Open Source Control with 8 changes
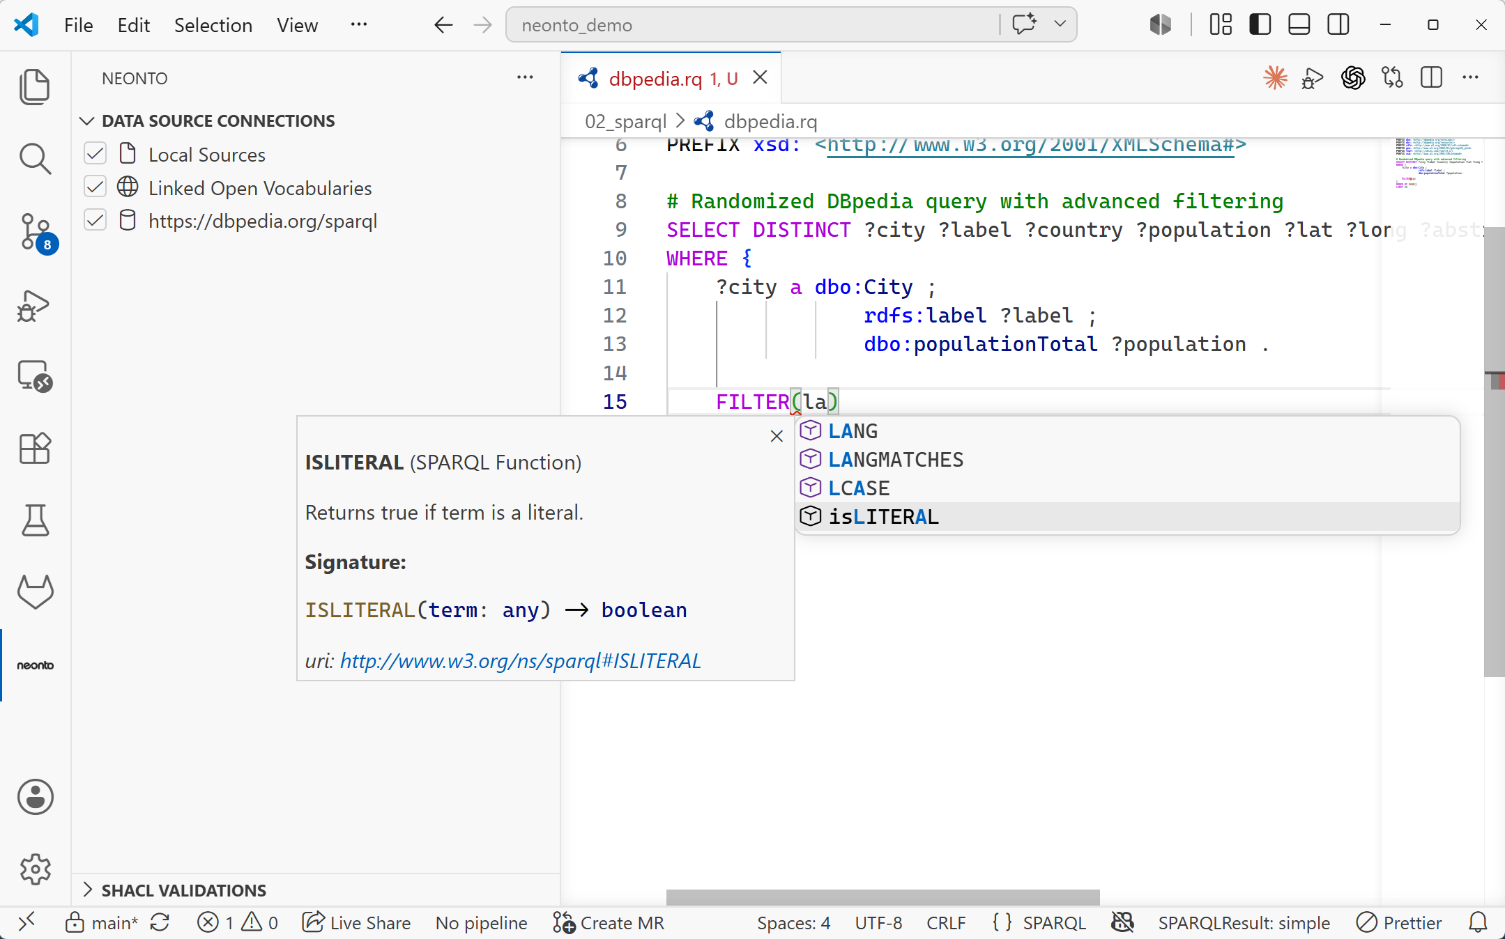1505x939 pixels. (35, 232)
